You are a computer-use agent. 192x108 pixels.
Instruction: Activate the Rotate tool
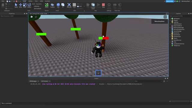click(x=29, y=5)
